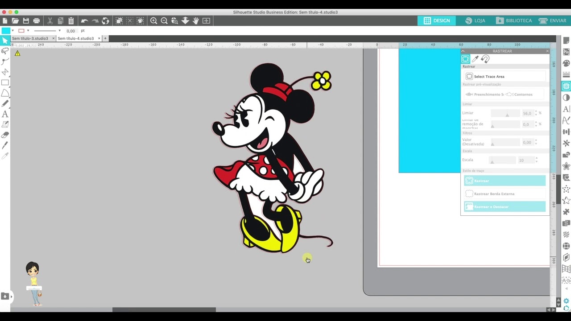This screenshot has width=571, height=321.
Task: Save the document with the floppy icon
Action: [x=26, y=21]
